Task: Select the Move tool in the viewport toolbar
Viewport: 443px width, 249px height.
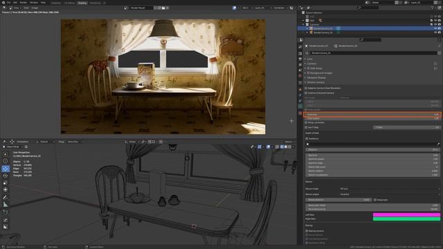Action: pos(6,169)
